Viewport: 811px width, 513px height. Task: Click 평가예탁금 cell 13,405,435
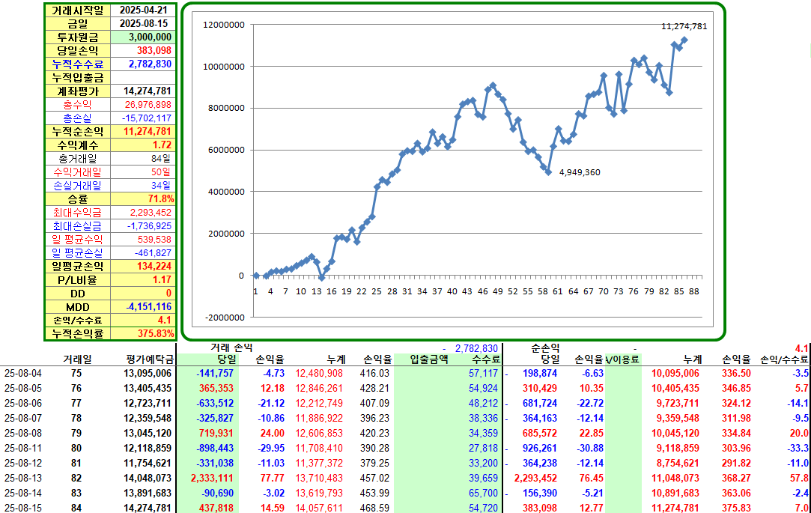(x=148, y=389)
